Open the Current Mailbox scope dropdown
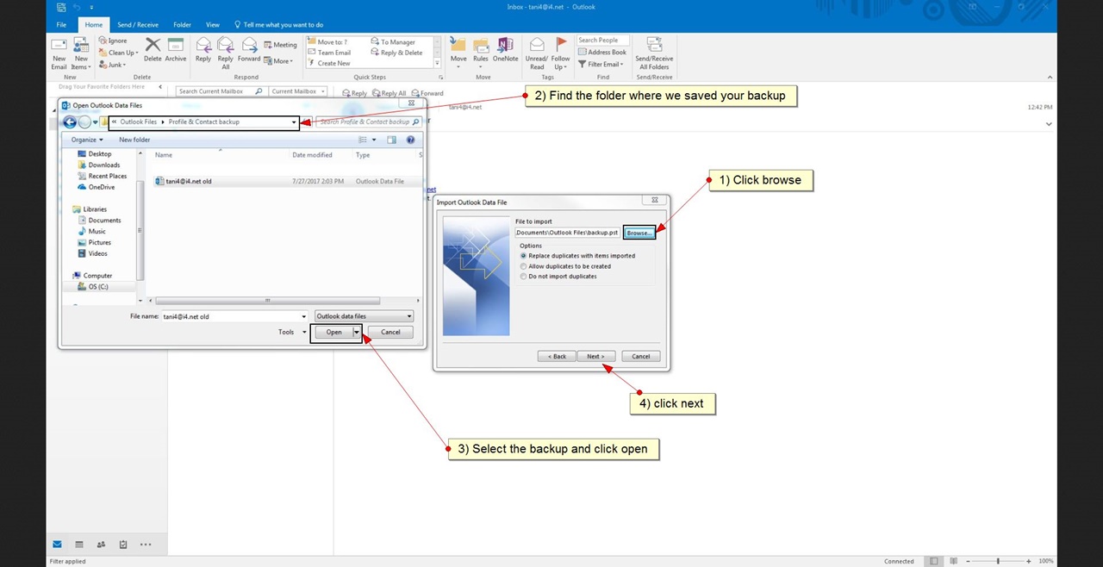This screenshot has width=1103, height=567. pyautogui.click(x=298, y=91)
